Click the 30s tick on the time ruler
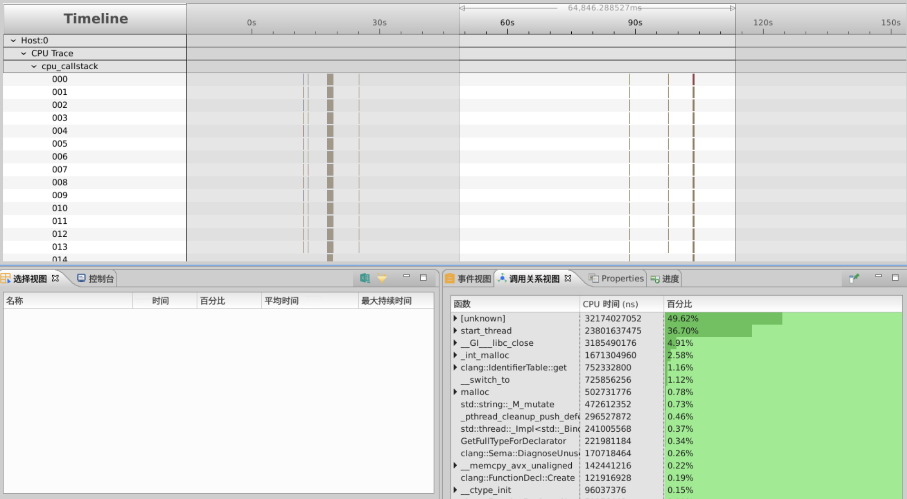The image size is (907, 499). 379,23
